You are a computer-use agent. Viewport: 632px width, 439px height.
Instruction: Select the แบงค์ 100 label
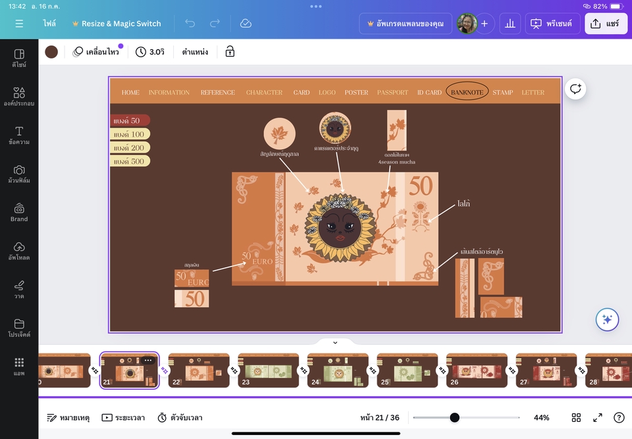coord(130,134)
